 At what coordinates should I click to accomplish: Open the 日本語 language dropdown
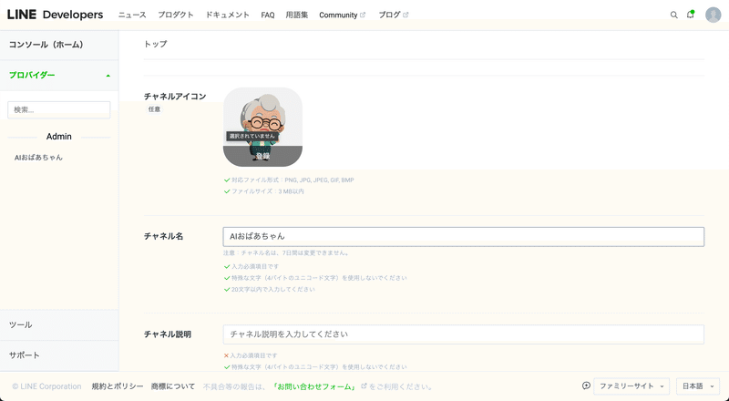tap(697, 386)
